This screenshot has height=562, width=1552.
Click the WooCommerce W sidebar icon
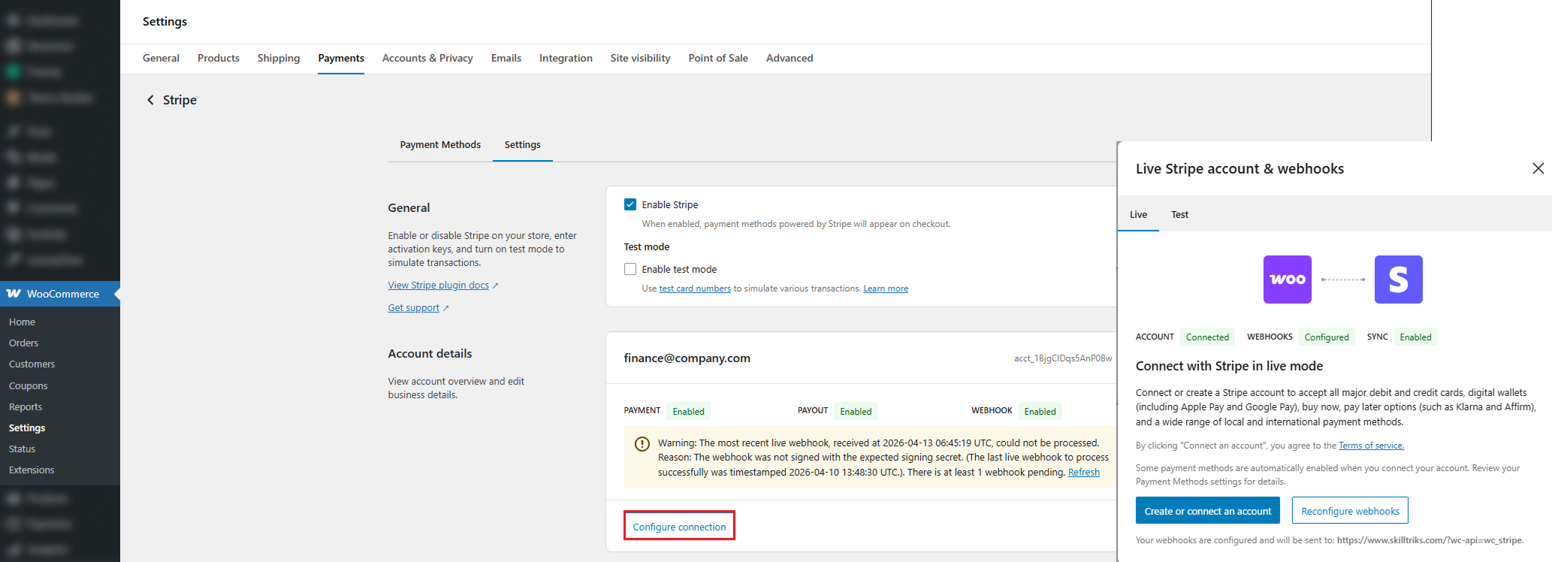pyautogui.click(x=14, y=294)
